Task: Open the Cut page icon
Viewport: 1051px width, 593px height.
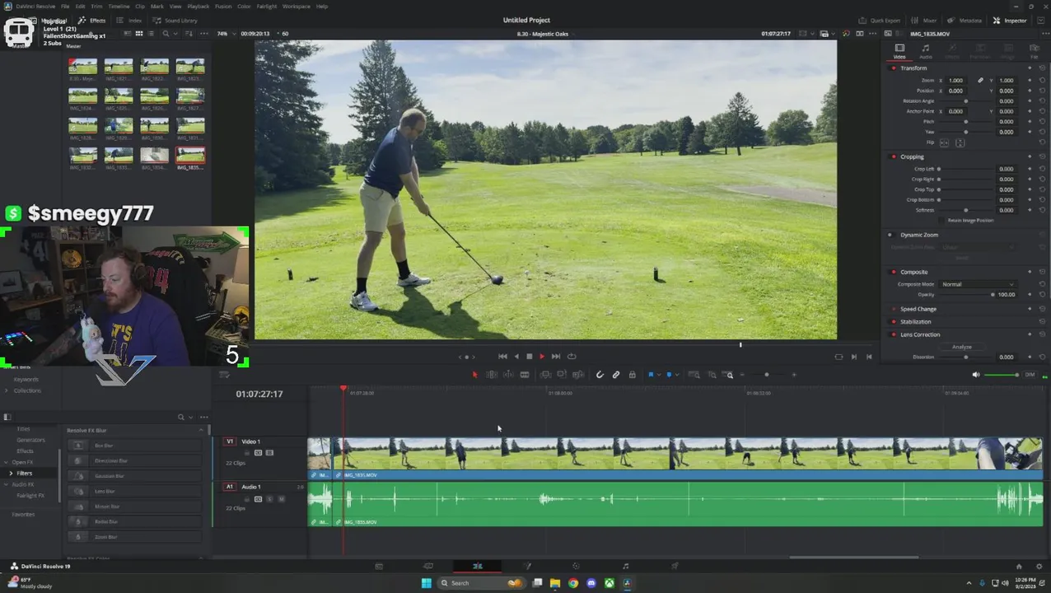Action: 427,566
